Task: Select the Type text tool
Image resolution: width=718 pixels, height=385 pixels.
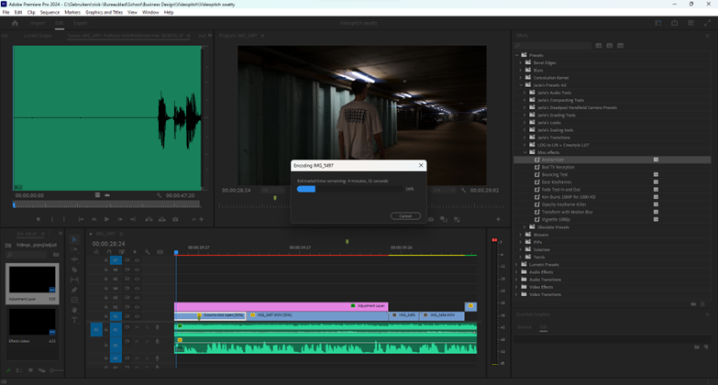Action: 74,320
